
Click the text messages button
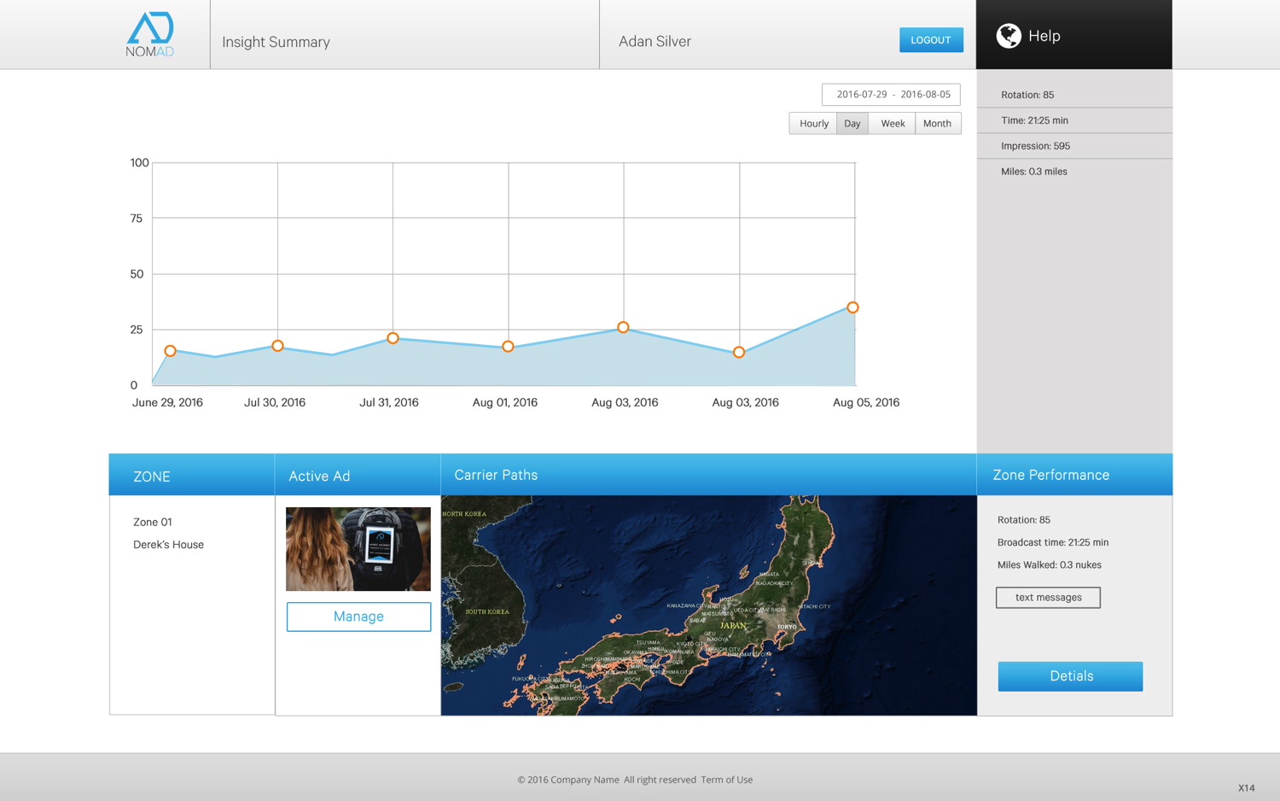click(x=1048, y=598)
